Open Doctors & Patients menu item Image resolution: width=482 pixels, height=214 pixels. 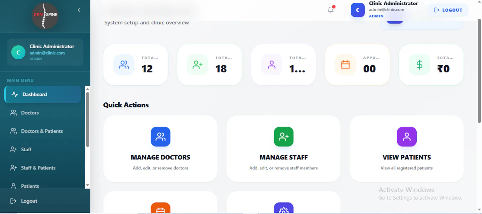pyautogui.click(x=42, y=131)
